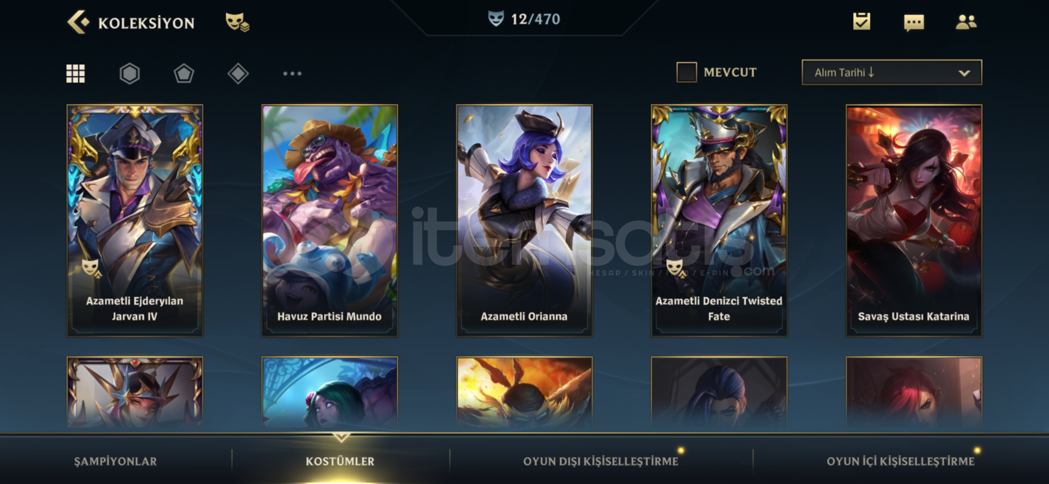View the Savaş Ustası Katarina skin
The width and height of the screenshot is (1049, 484).
point(914,220)
